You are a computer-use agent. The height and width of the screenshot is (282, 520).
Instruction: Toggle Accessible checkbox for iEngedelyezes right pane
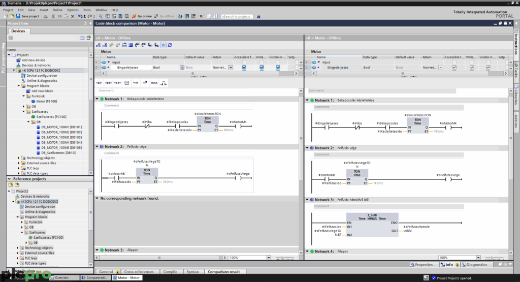454,68
